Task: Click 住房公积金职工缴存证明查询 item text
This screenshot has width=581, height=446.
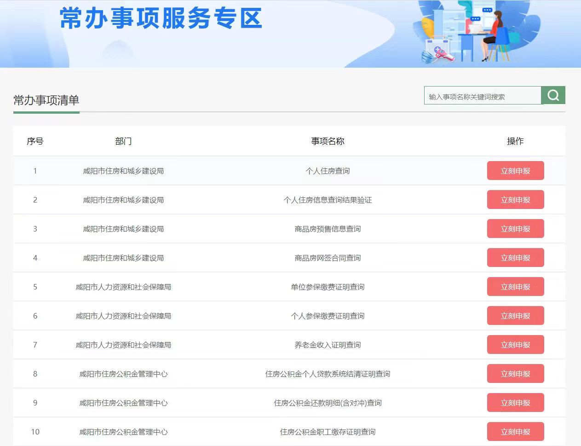Action: (328, 432)
